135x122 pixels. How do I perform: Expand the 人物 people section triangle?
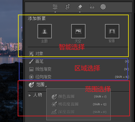30,95
